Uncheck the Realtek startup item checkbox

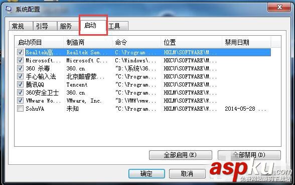20,52
